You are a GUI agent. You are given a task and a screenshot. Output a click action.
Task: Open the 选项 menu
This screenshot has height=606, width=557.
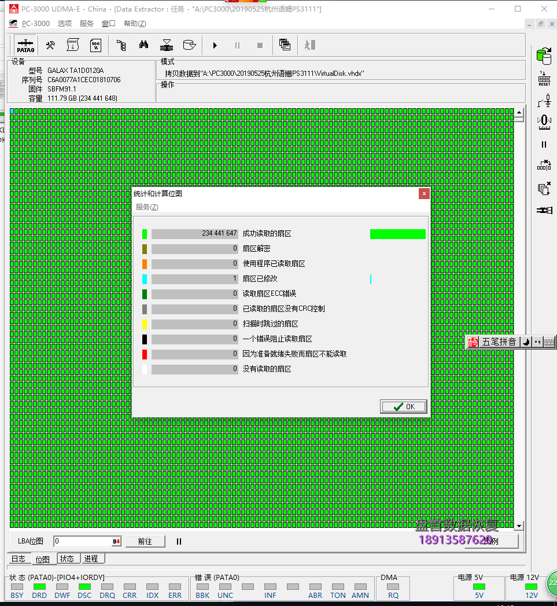click(x=65, y=23)
